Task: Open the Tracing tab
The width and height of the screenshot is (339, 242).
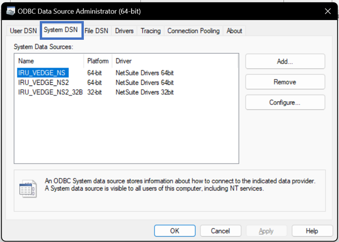Action: 151,31
